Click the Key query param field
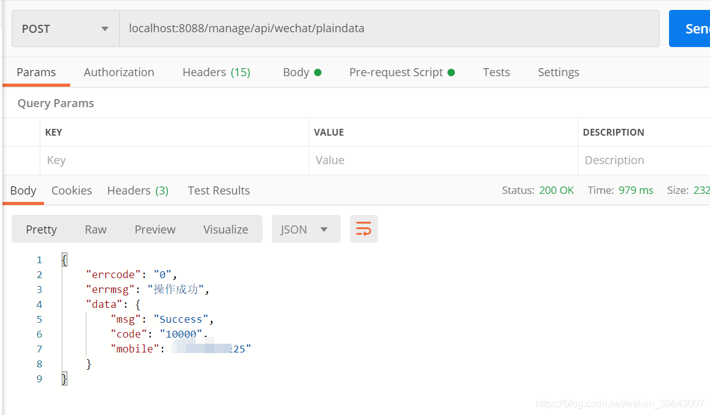This screenshot has width=710, height=415. pos(174,160)
